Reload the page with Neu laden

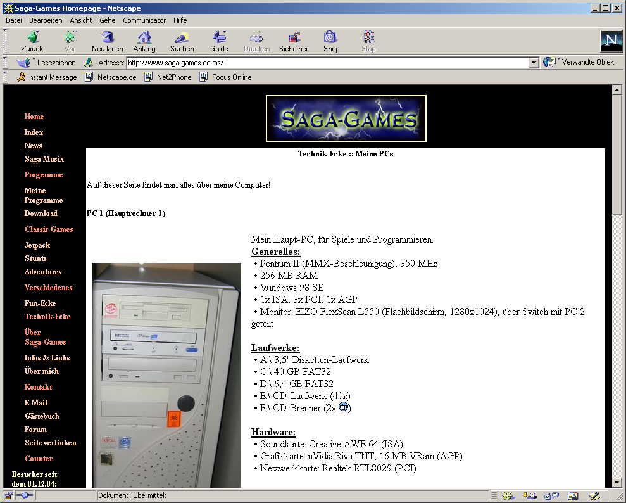coord(107,42)
